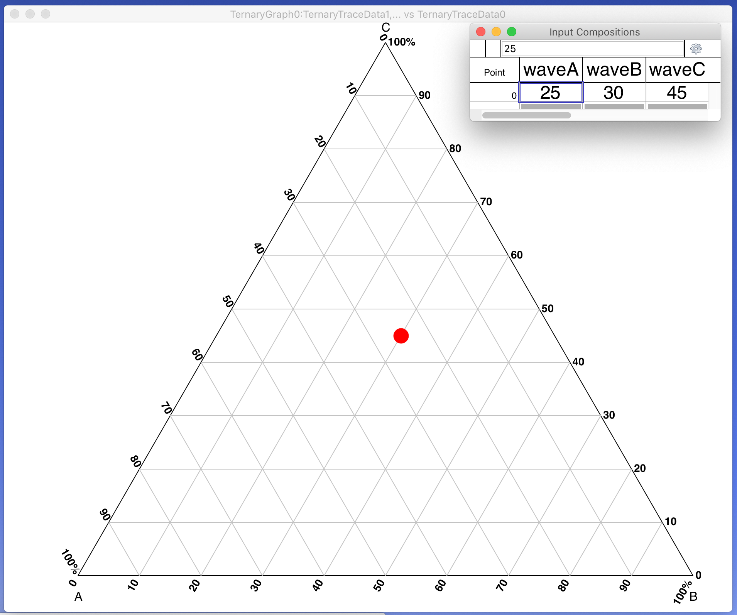
Task: Select the waveA column header
Action: tap(551, 70)
